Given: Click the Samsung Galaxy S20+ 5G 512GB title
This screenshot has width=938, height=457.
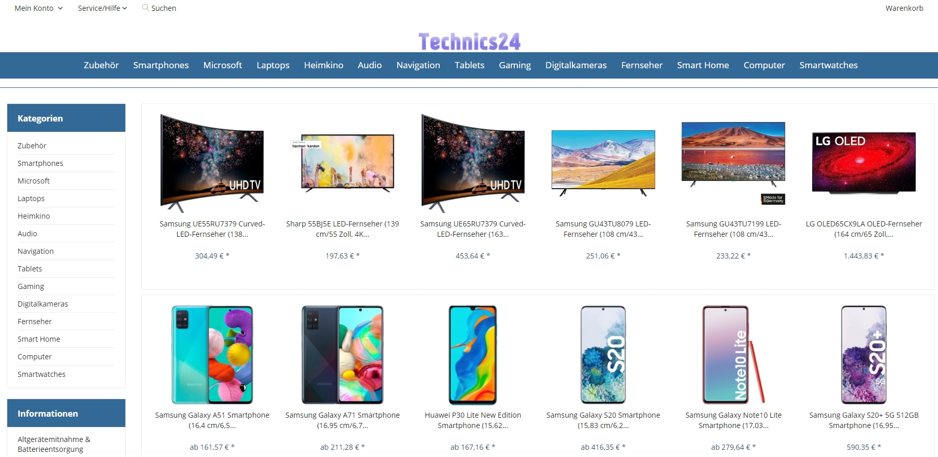Looking at the screenshot, I should pos(864,420).
